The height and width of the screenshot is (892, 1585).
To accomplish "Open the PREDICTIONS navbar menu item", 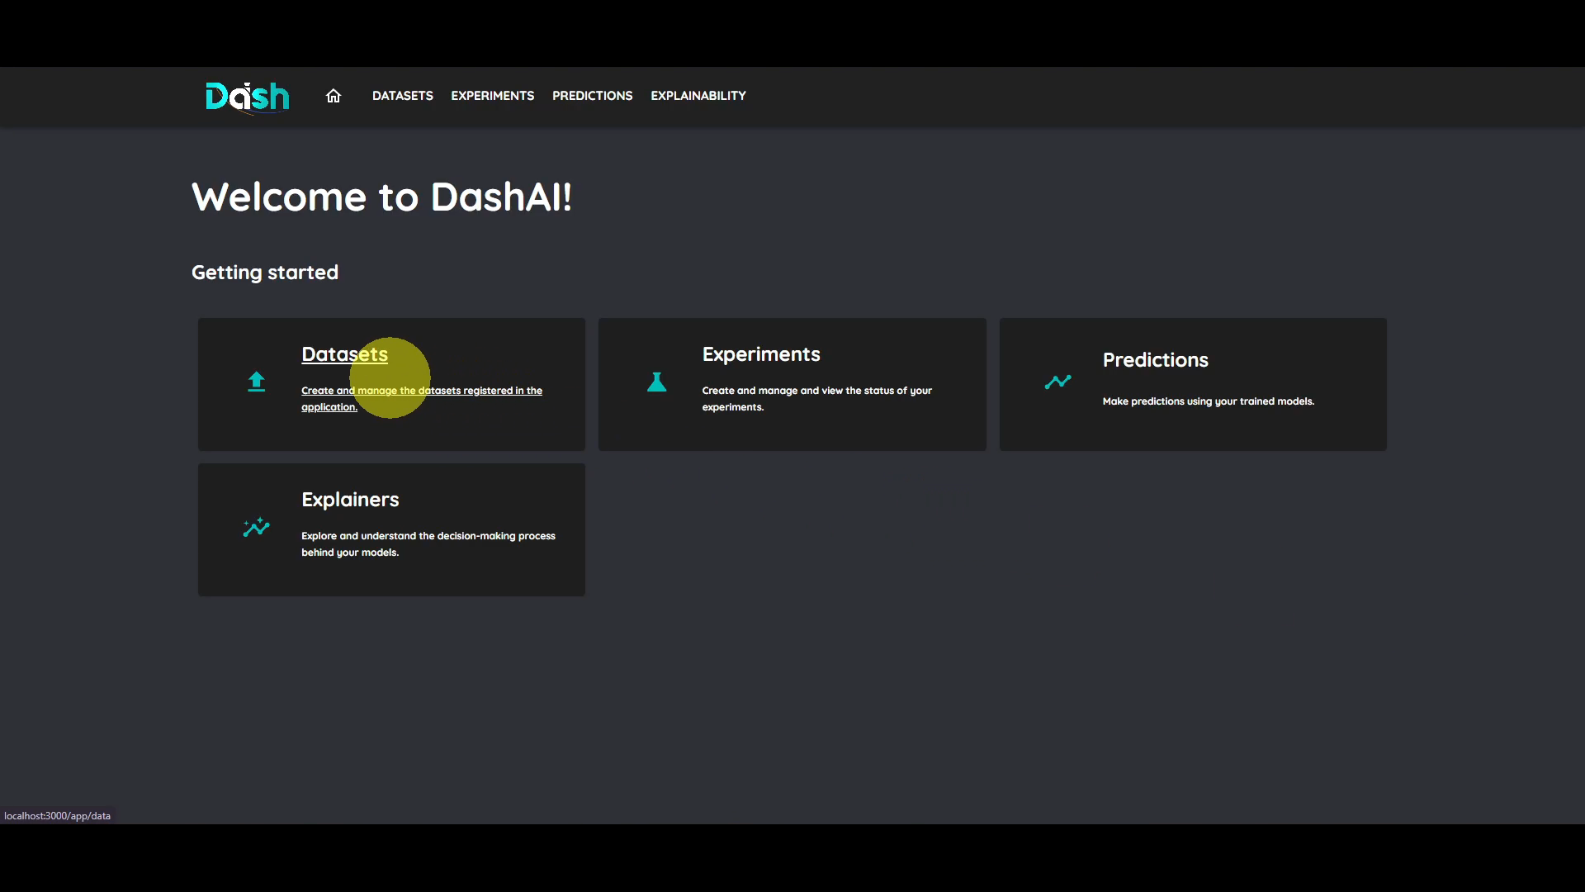I will 593,96.
